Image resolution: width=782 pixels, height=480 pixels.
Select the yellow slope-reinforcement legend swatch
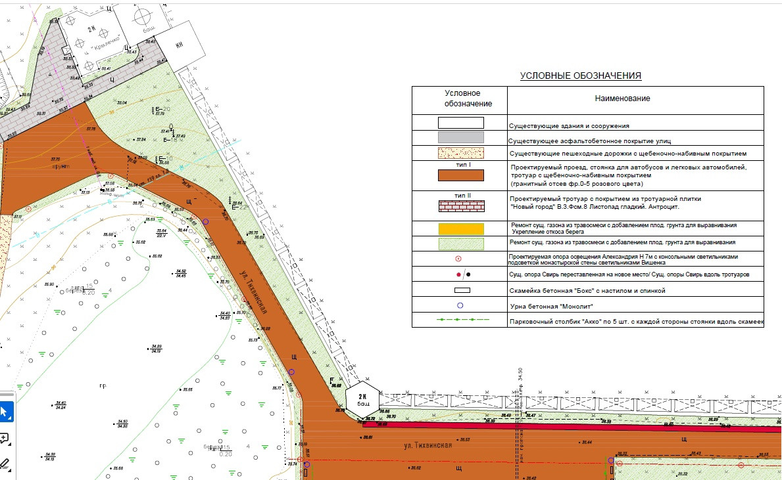(461, 229)
